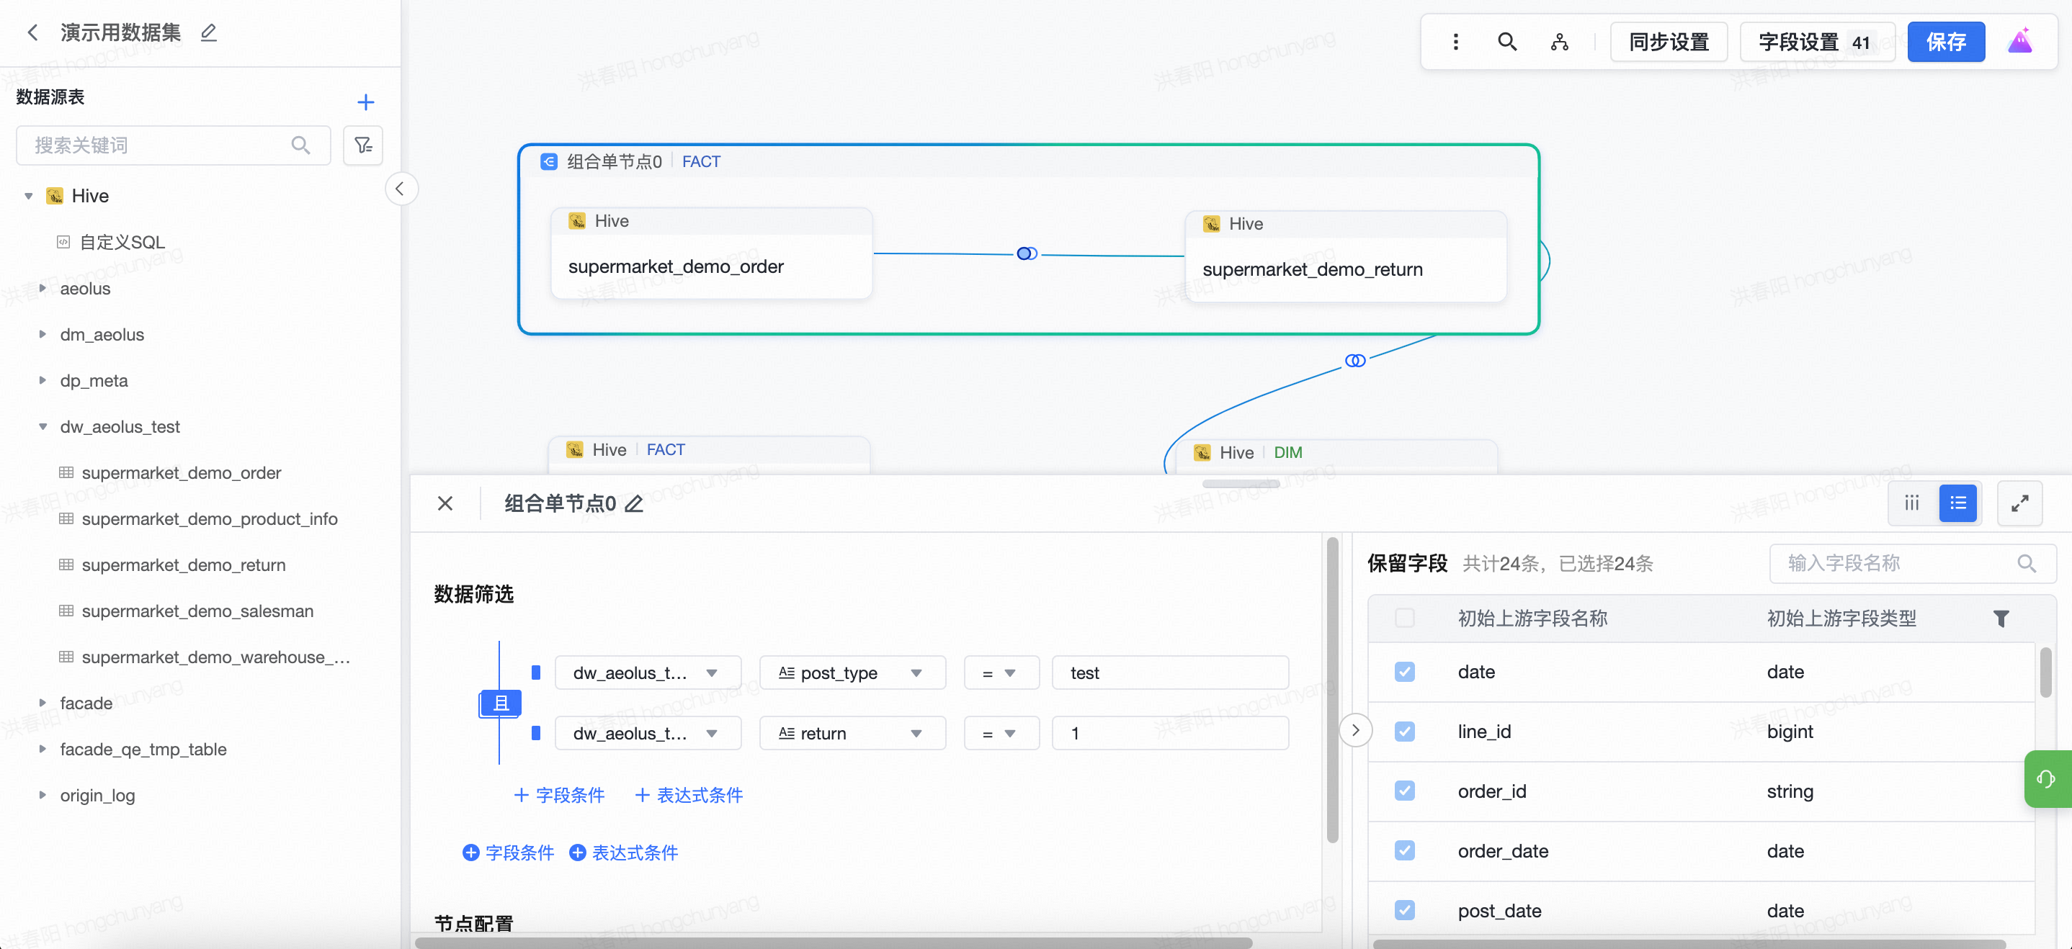Viewport: 2072px width, 949px height.
Task: Switch to the list view mode icon
Action: [x=1957, y=503]
